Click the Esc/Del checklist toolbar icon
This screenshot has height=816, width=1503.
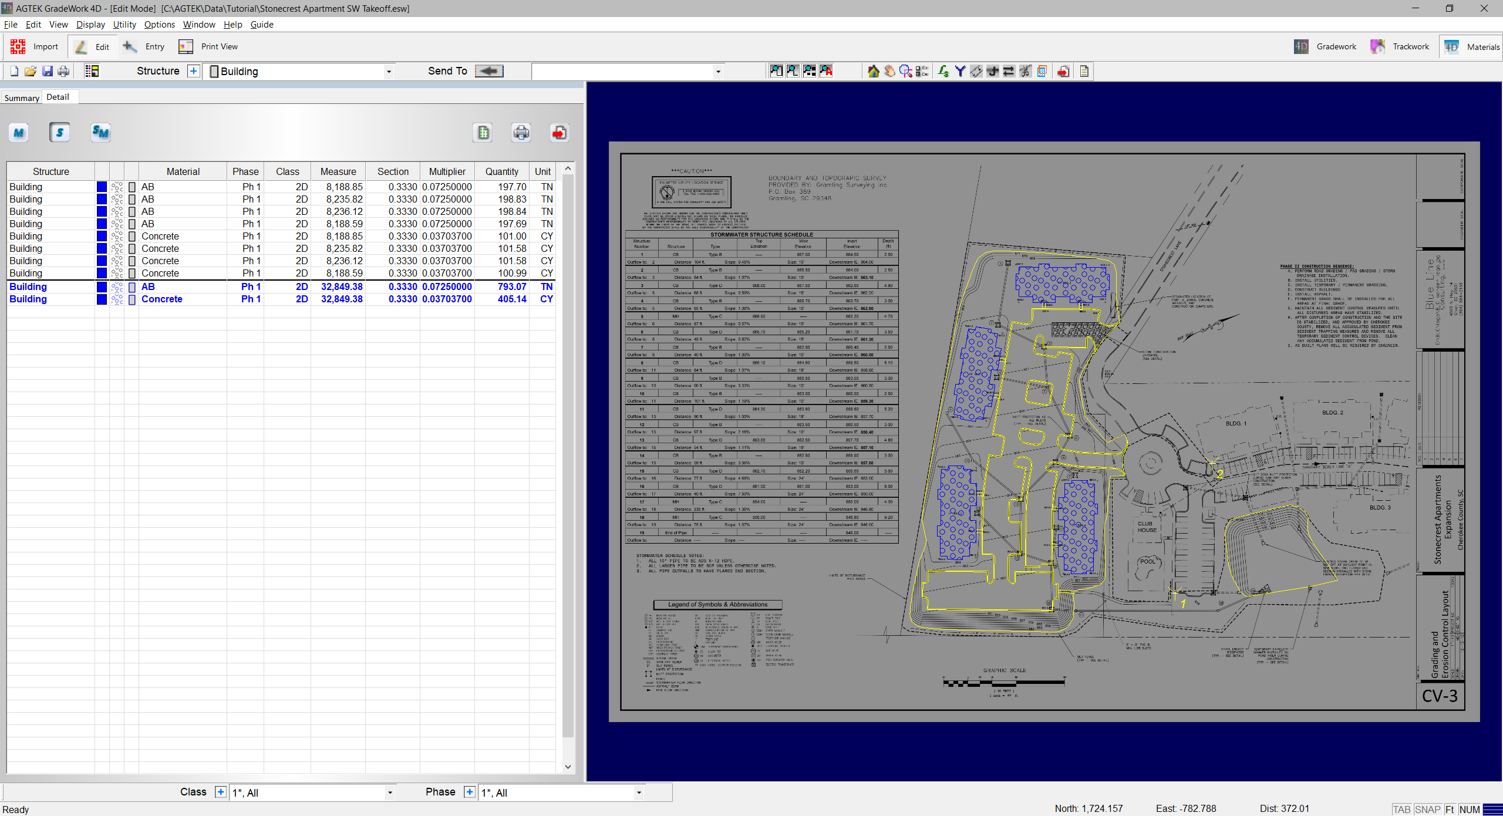click(922, 71)
